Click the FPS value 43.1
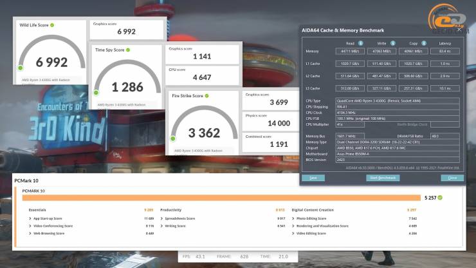Viewport: 476px width, 268px height. (200, 256)
